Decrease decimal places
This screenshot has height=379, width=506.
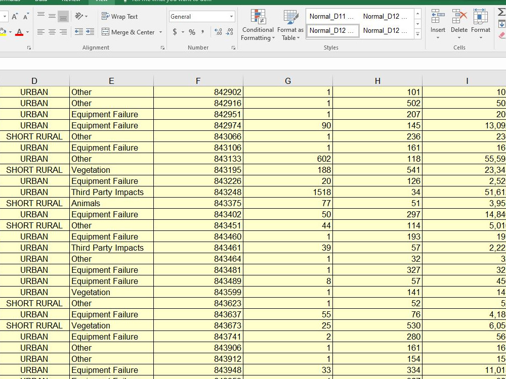click(x=230, y=32)
